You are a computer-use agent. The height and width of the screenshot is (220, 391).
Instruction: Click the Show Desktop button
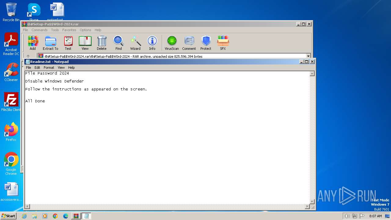387,216
